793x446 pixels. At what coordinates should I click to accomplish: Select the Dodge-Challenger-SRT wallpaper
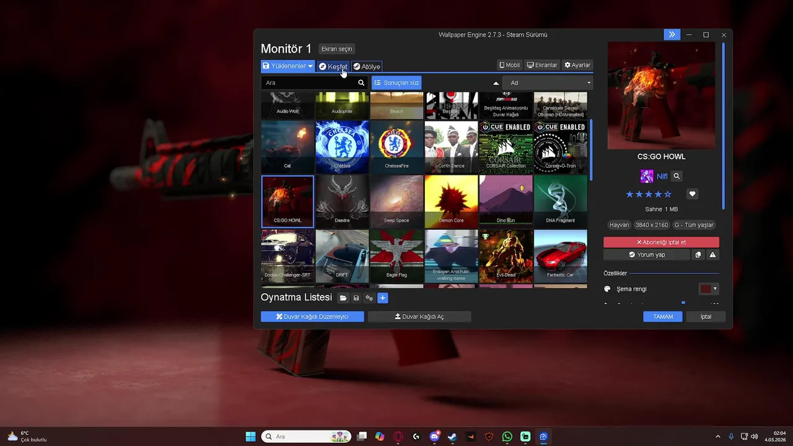coord(287,256)
